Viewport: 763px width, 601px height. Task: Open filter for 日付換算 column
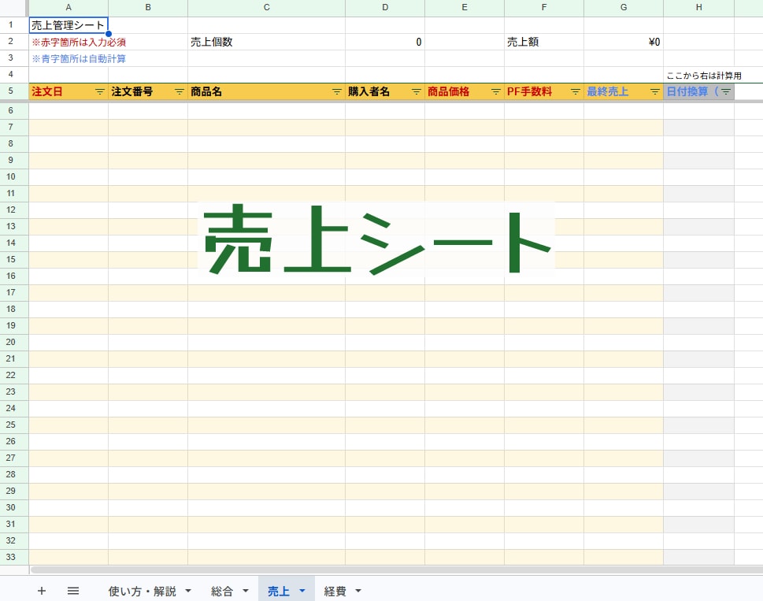point(725,91)
